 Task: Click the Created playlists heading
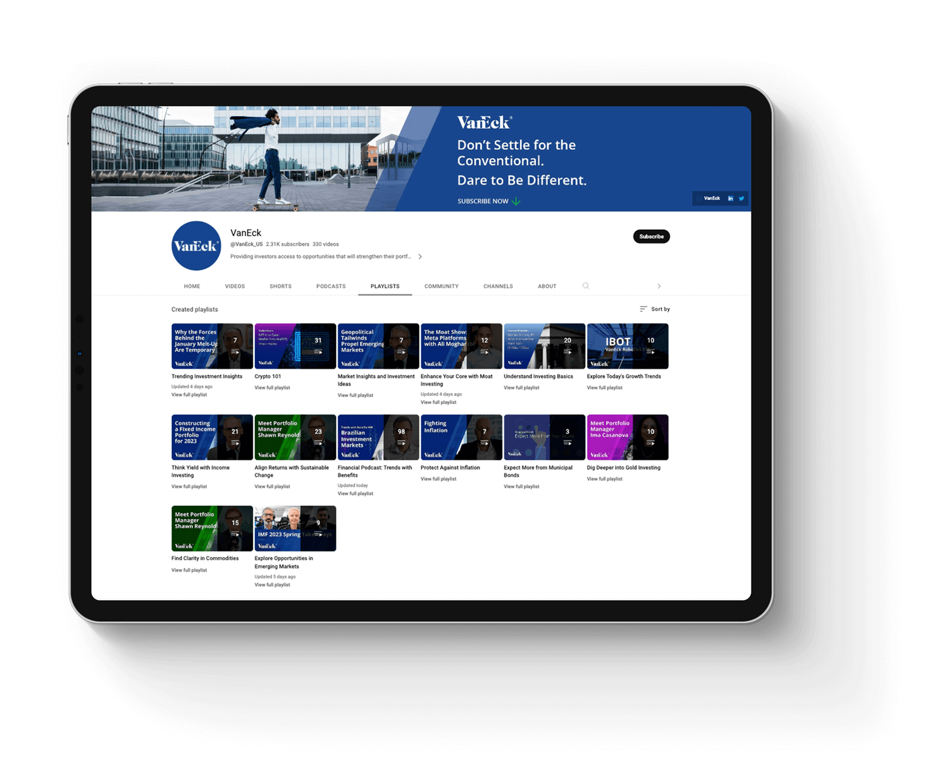coord(194,309)
